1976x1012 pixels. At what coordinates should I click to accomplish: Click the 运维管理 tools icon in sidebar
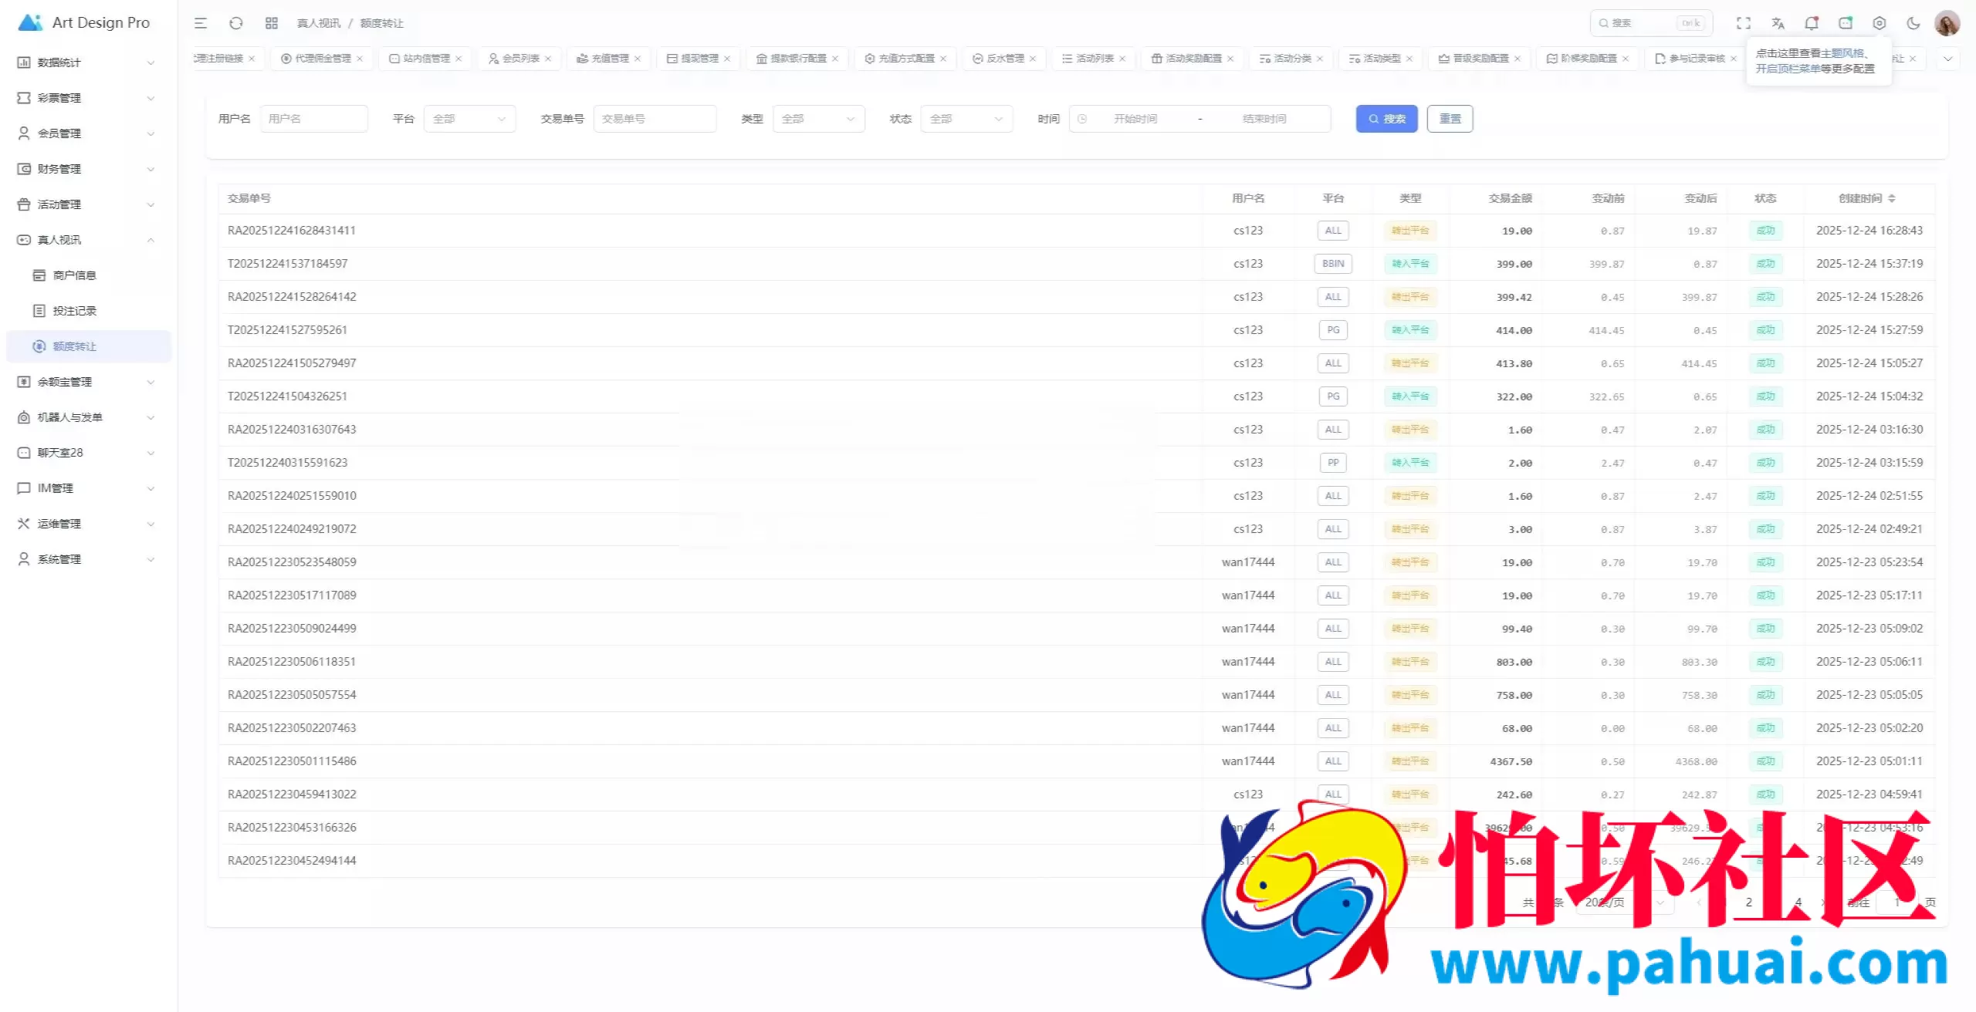click(24, 524)
